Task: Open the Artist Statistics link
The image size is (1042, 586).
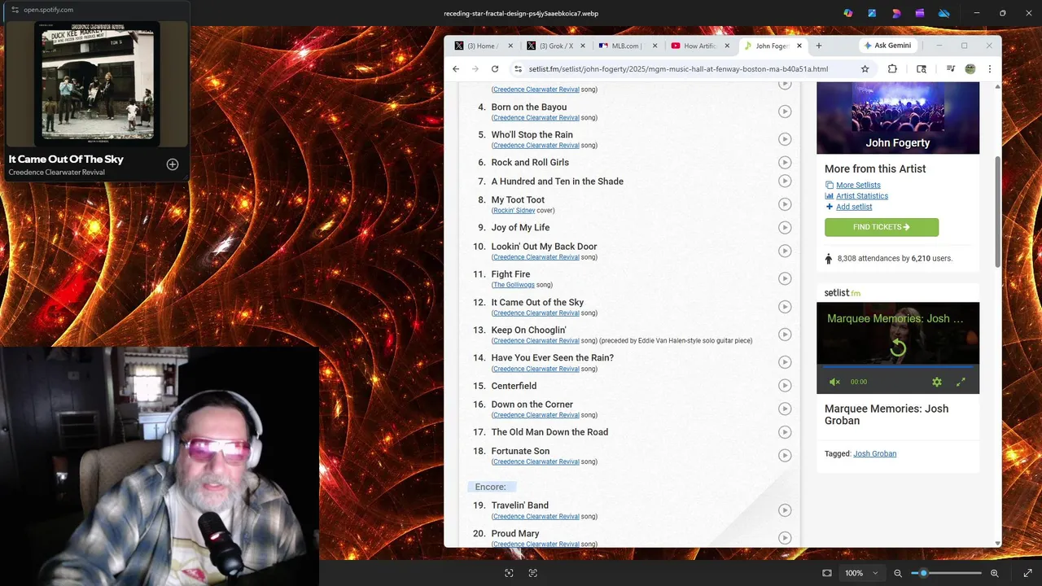Action: 862,196
